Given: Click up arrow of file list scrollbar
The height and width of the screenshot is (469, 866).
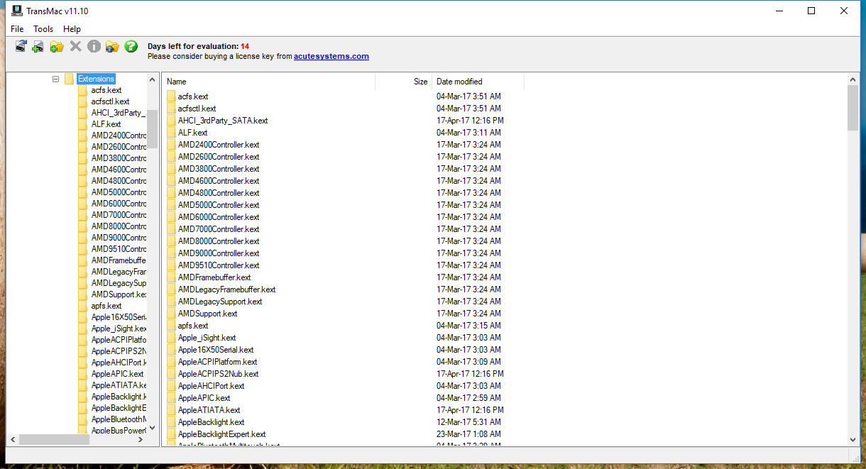Looking at the screenshot, I should [x=853, y=79].
